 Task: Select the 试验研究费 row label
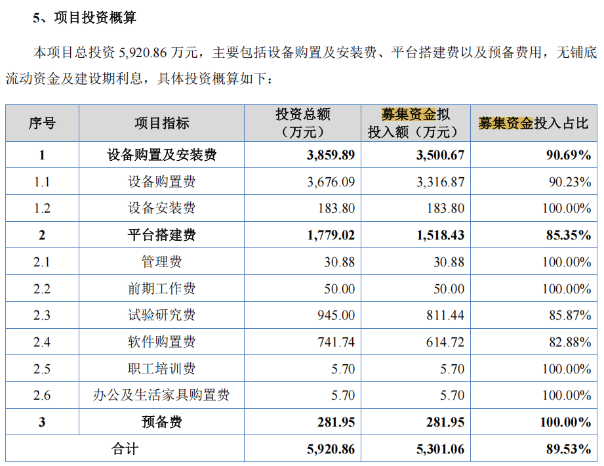pyautogui.click(x=161, y=315)
